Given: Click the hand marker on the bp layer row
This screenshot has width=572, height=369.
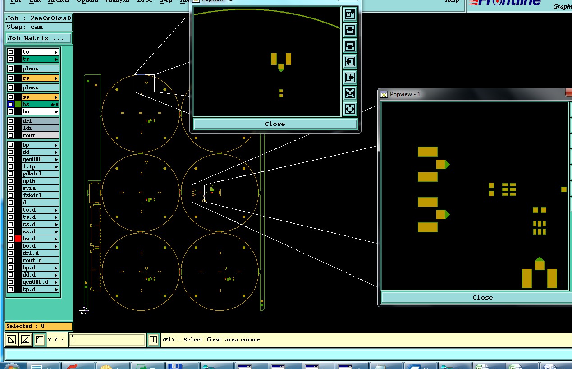Looking at the screenshot, I should pyautogui.click(x=56, y=145).
